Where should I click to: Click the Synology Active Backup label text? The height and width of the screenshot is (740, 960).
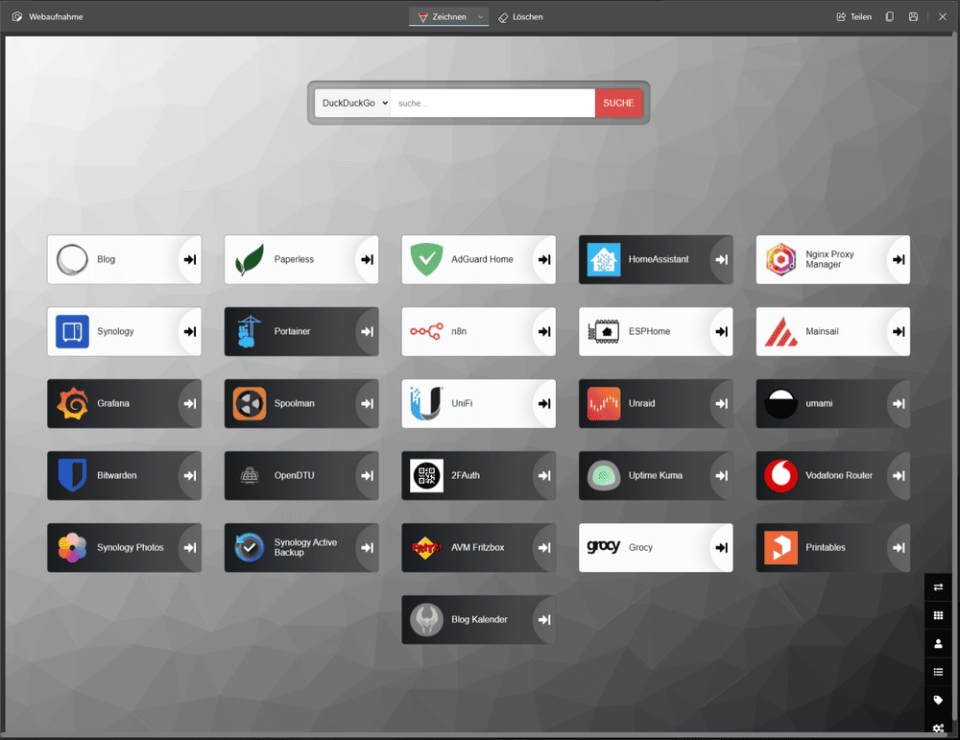305,547
